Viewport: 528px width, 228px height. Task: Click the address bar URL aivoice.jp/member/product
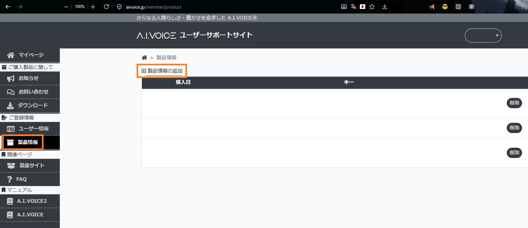(x=154, y=7)
